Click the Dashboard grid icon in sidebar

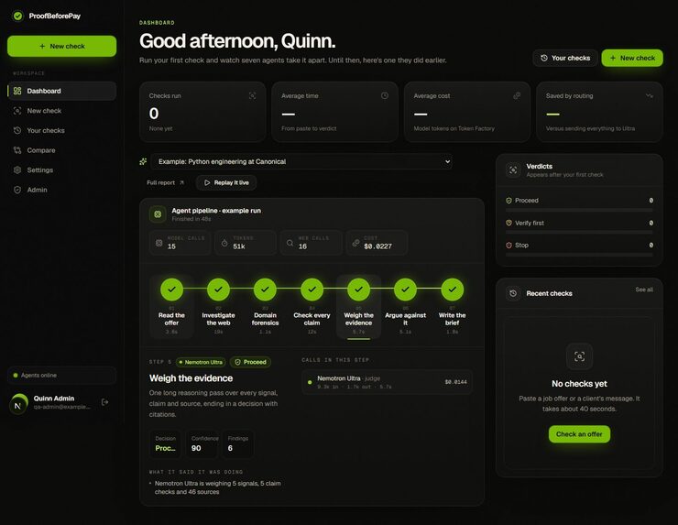tap(17, 91)
